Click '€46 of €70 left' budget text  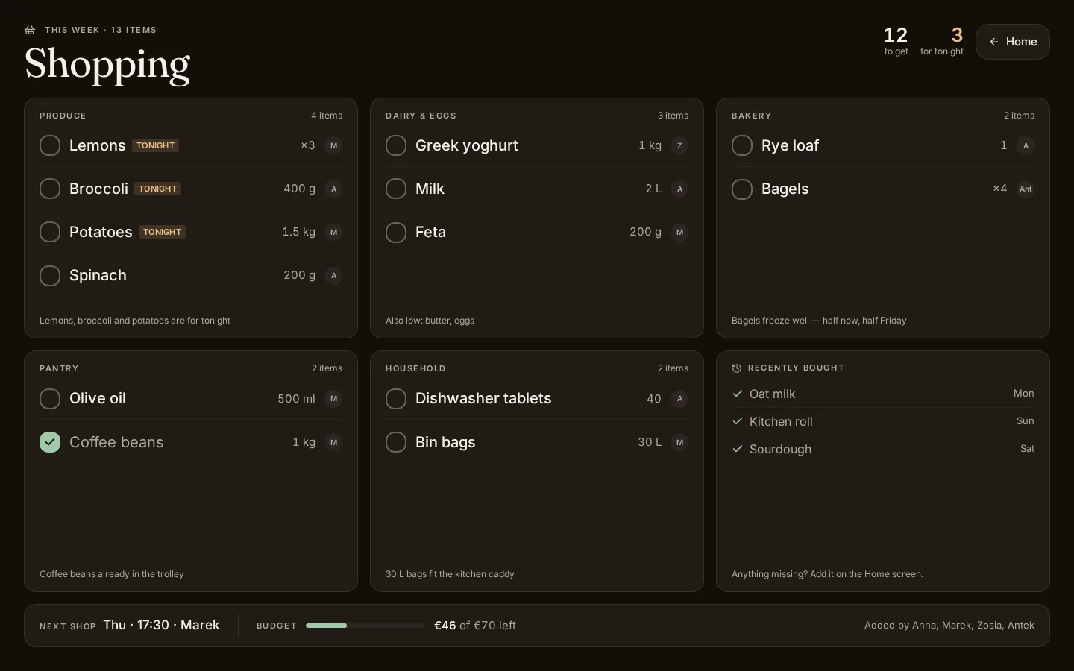coord(475,626)
